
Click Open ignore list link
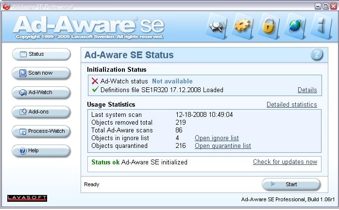tap(217, 138)
